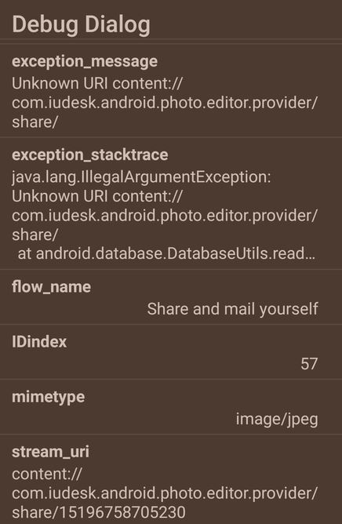Screen dimensions: 342x524
Task: Select the Share and mail yourself value
Action: point(232,309)
